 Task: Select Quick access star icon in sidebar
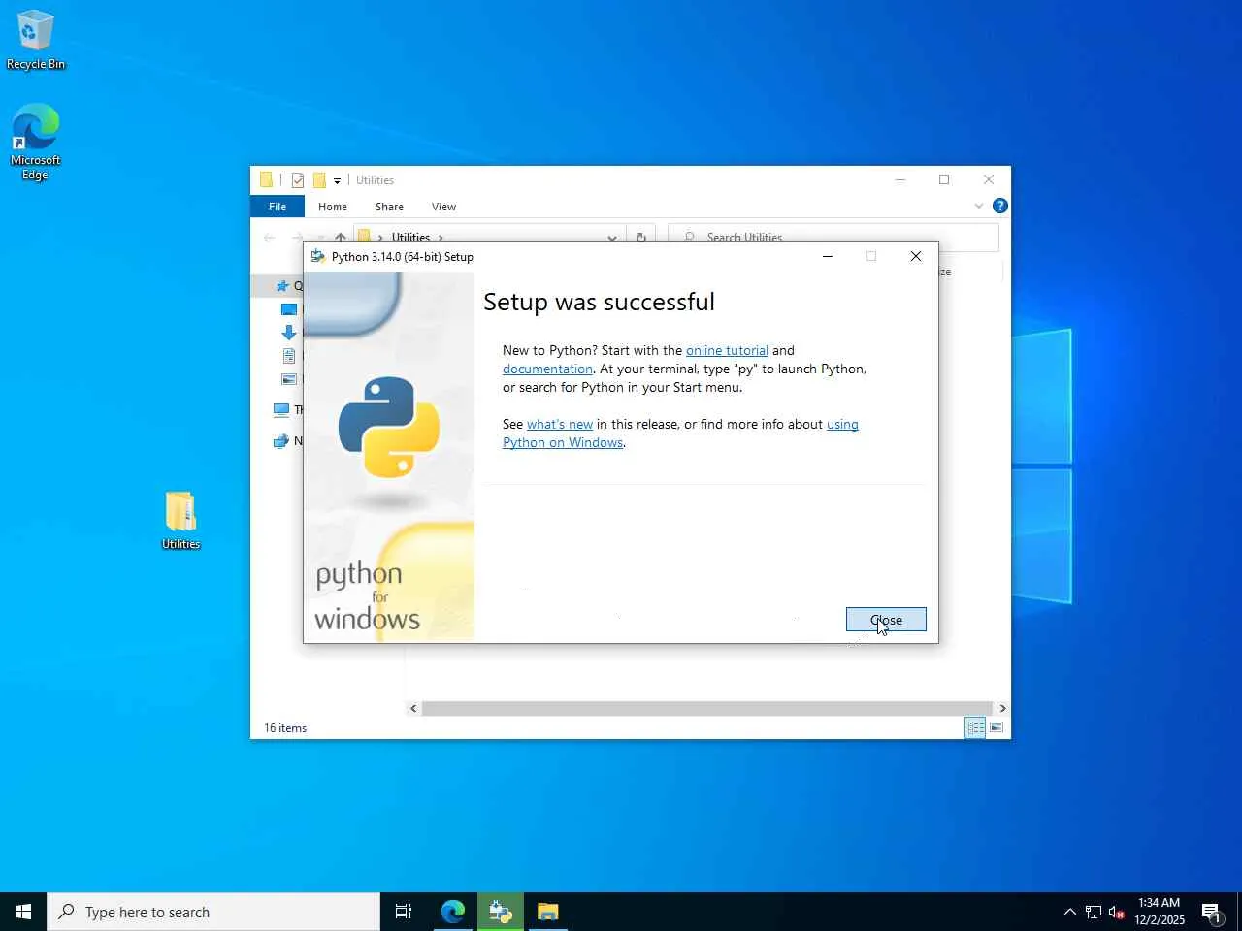[x=282, y=285]
